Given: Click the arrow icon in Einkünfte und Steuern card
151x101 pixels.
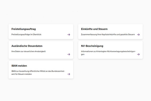Looking at the screenshot, I should click(138, 35).
